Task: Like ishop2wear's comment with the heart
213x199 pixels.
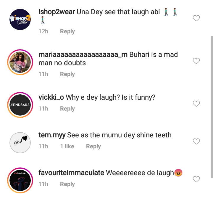Action: 196,19
